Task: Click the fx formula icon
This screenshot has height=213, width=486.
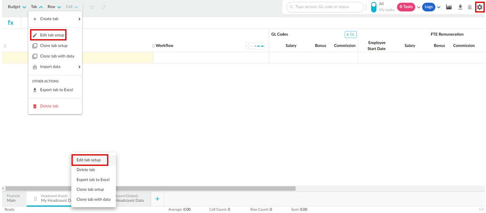Action: click(11, 23)
